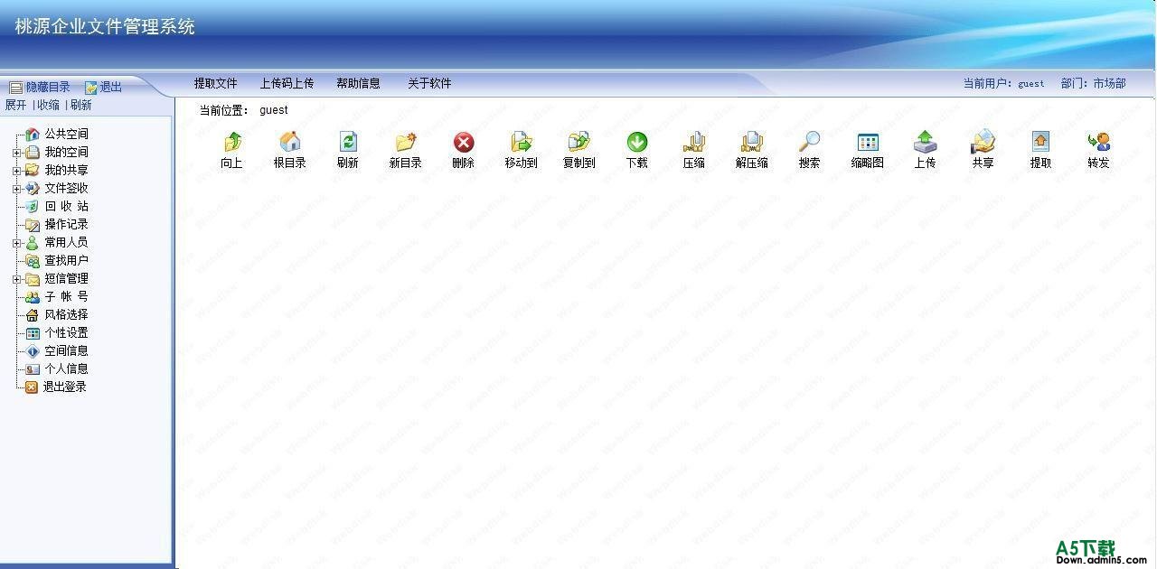Image resolution: width=1157 pixels, height=569 pixels.
Task: Click the sidebar 刷新 link
Action: point(80,105)
